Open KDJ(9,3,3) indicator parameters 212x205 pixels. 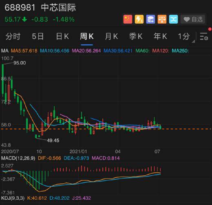click(x=13, y=198)
